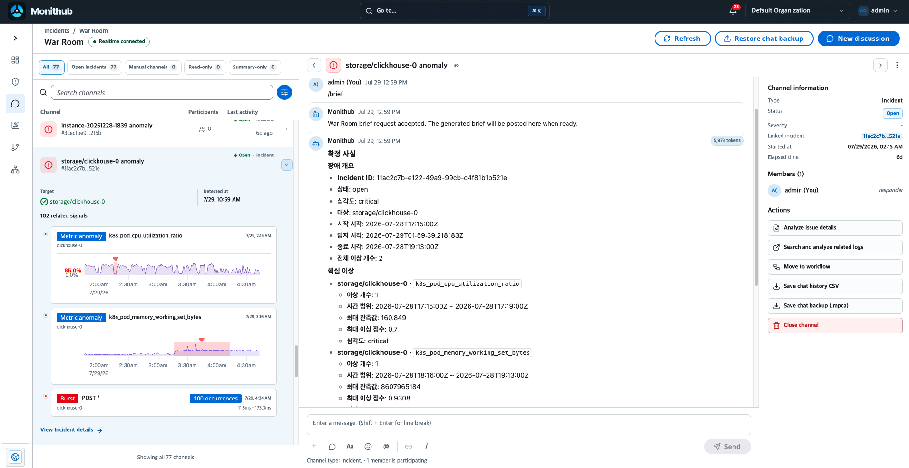
Task: Switch to Read-only tab
Action: [205, 67]
